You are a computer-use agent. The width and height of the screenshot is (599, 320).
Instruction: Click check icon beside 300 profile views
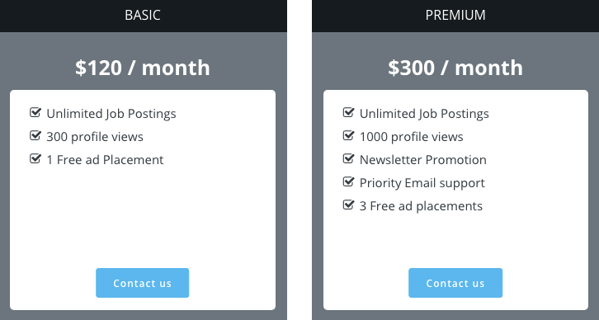click(x=35, y=135)
